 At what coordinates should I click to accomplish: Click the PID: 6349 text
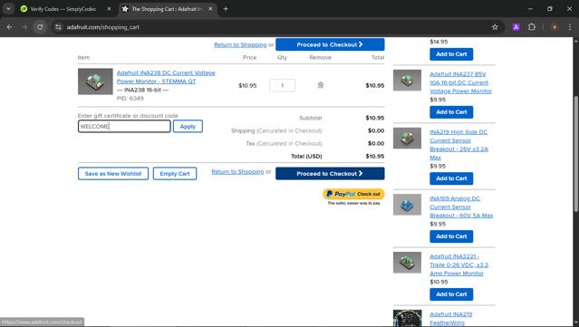coord(130,98)
